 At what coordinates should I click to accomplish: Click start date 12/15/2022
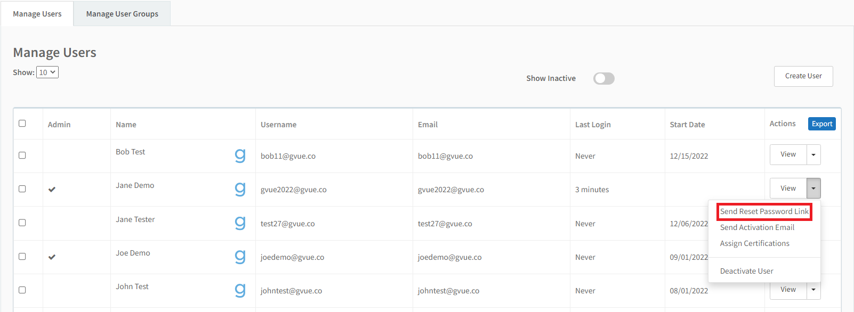click(689, 156)
